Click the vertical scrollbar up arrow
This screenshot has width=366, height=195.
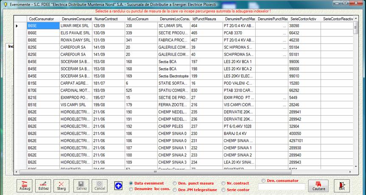[x=356, y=18]
